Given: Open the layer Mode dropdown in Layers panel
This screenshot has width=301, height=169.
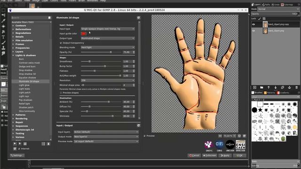Looking at the screenshot, I should [278, 9].
